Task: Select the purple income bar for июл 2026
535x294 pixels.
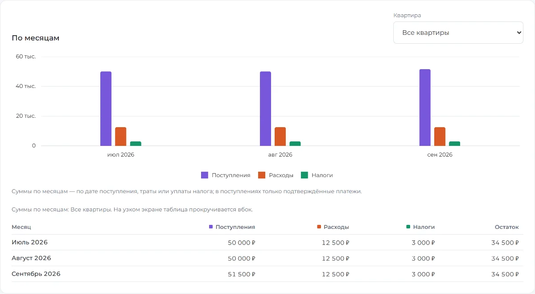Action: (106, 108)
